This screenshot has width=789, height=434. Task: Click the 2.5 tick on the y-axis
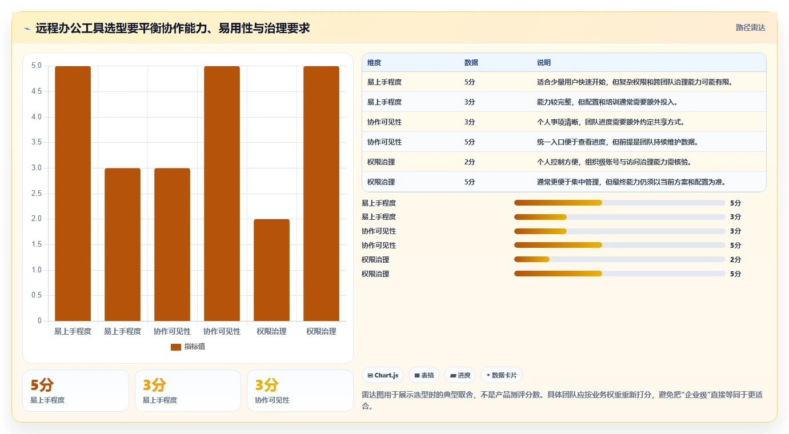[36, 194]
